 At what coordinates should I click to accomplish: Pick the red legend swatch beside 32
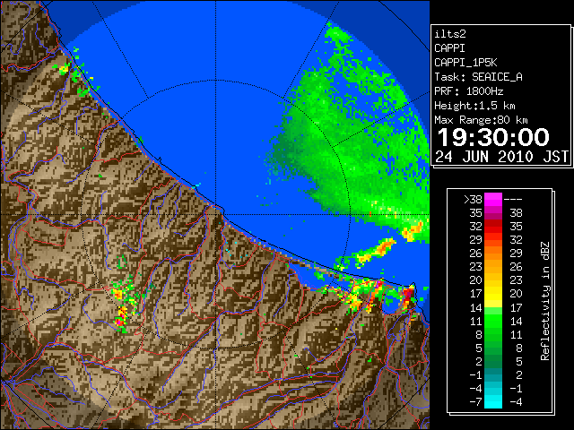point(493,227)
